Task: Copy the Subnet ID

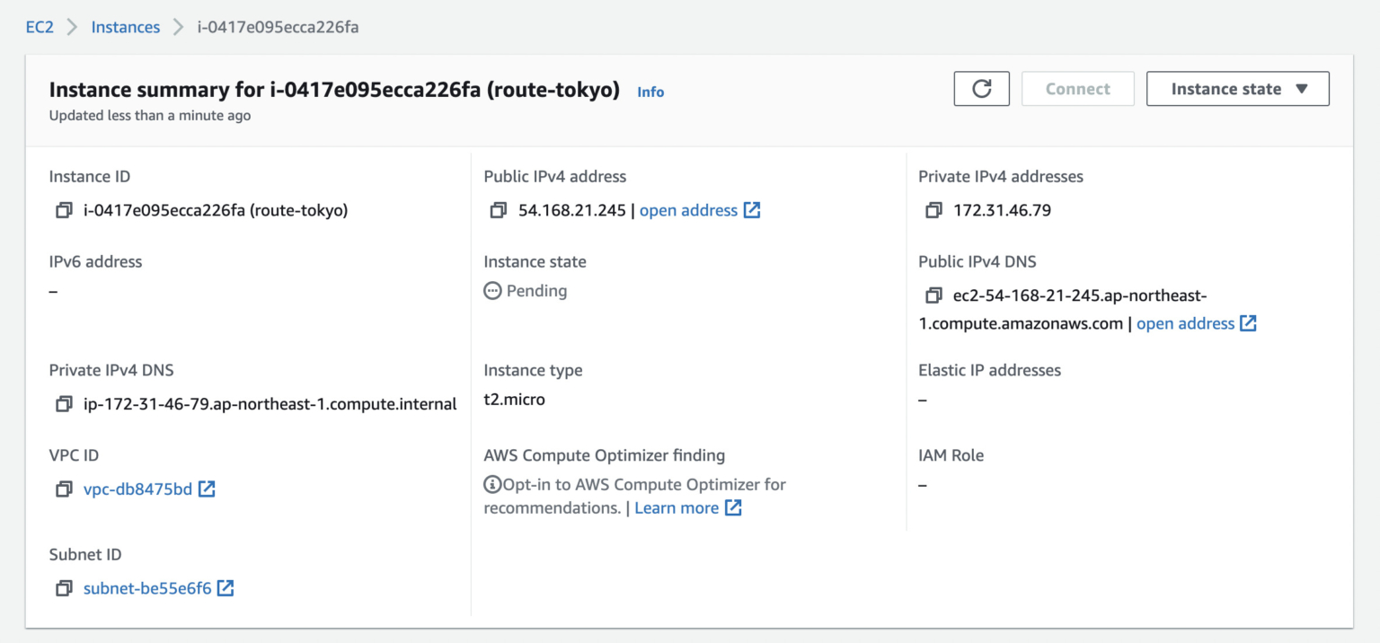Action: (64, 589)
